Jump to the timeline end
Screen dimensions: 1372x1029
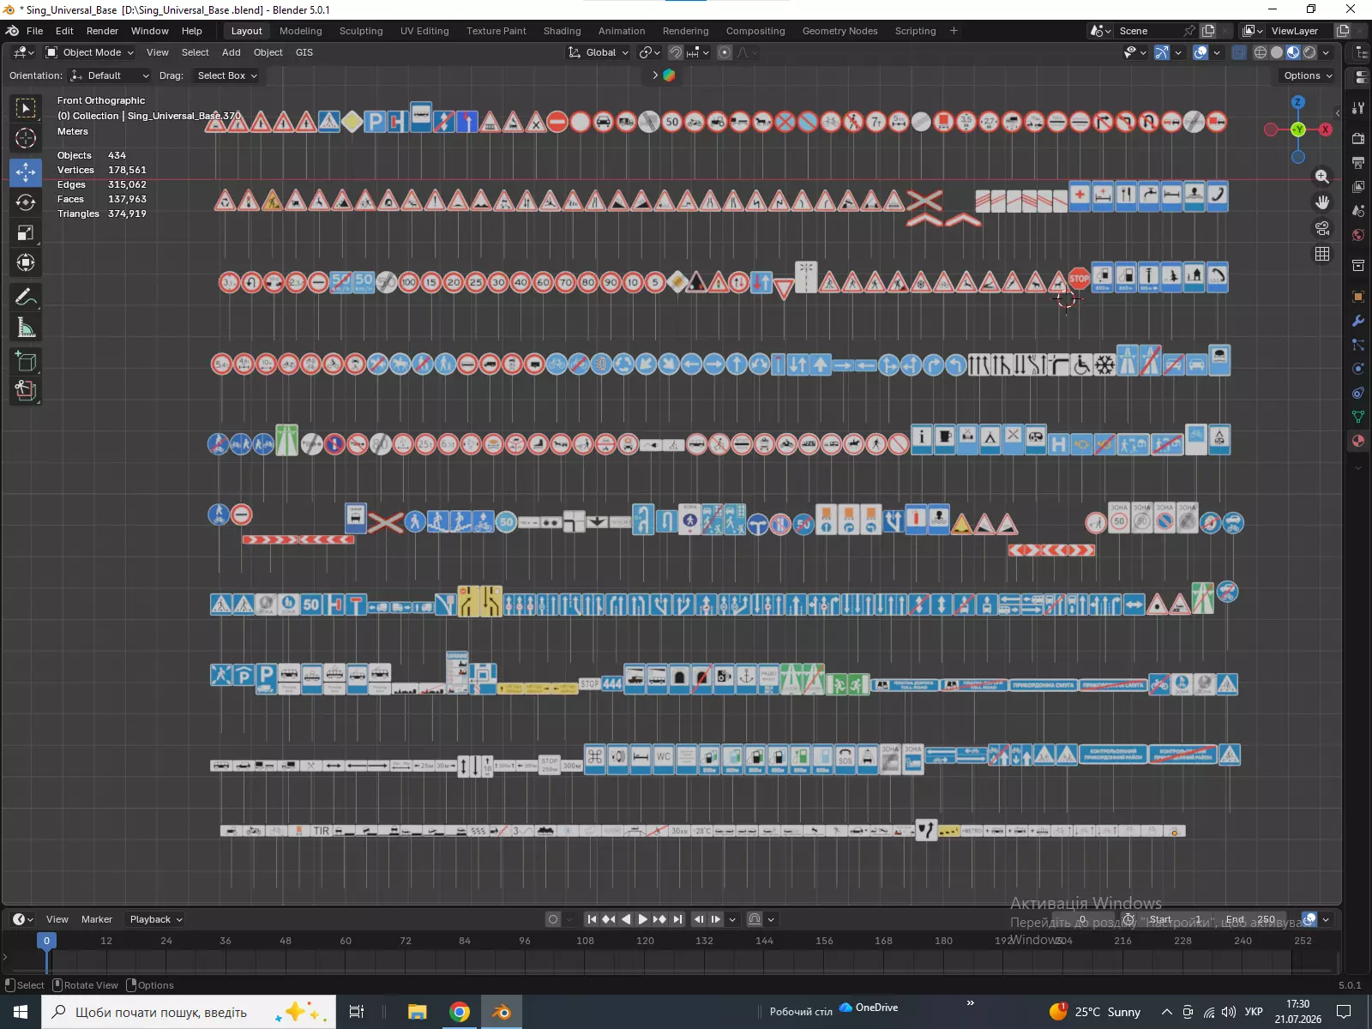(677, 919)
